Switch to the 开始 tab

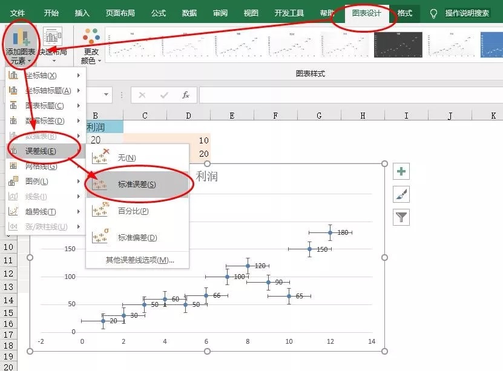coord(51,13)
